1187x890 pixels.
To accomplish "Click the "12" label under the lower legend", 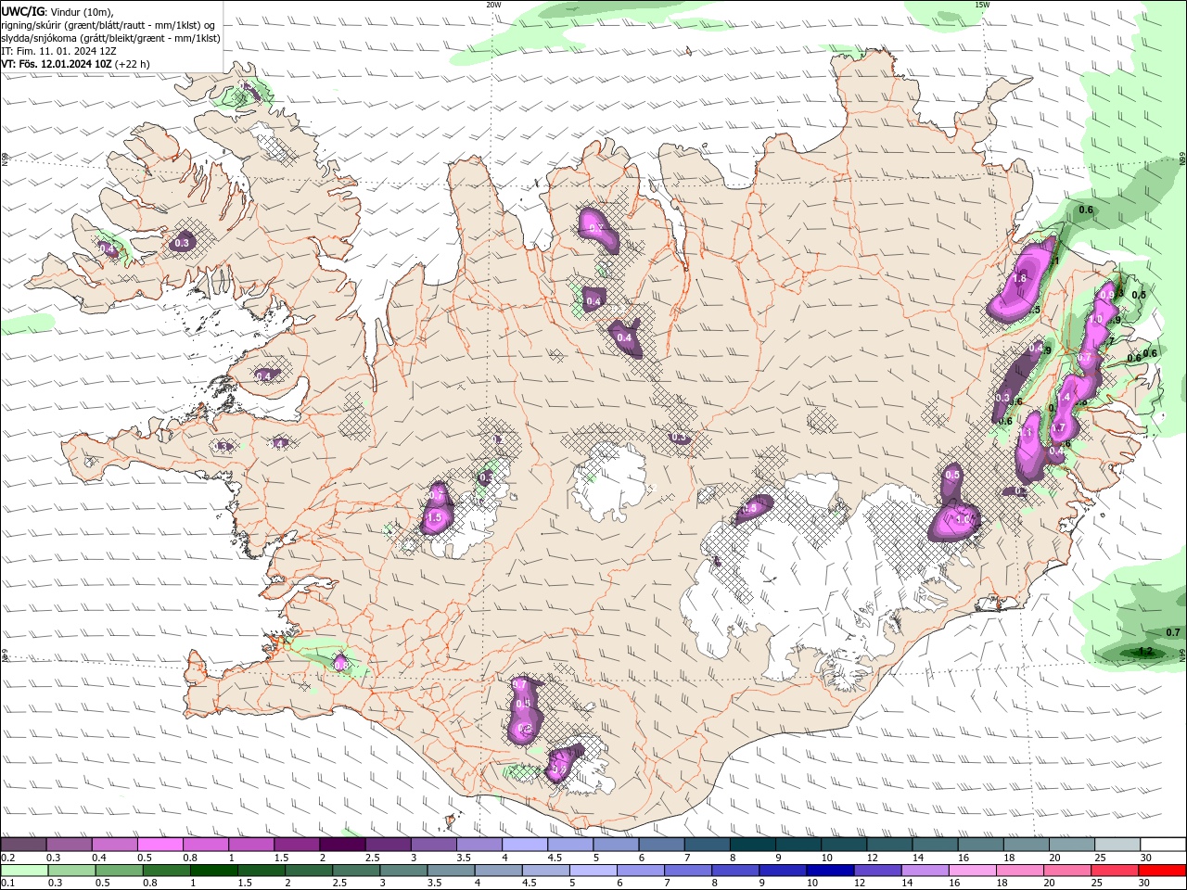I will (862, 884).
